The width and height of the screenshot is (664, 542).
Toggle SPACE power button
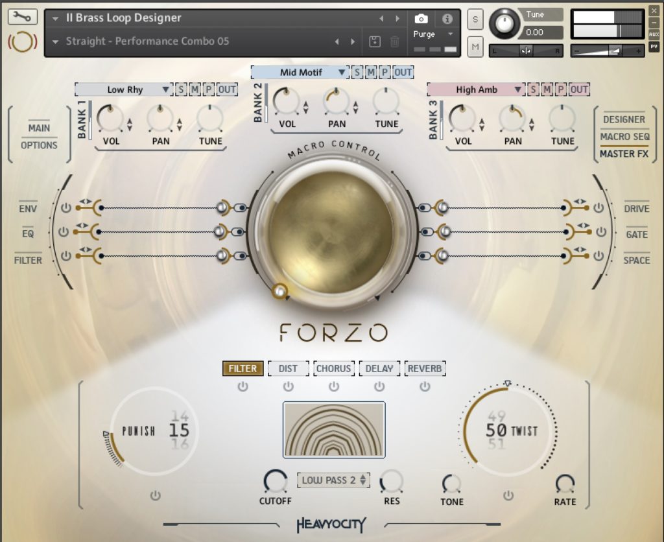[599, 255]
